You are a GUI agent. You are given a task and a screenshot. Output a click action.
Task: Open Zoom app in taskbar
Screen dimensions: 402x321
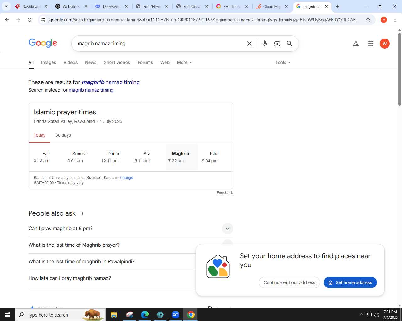pyautogui.click(x=176, y=315)
